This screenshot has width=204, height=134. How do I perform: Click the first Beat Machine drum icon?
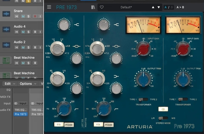6,60
